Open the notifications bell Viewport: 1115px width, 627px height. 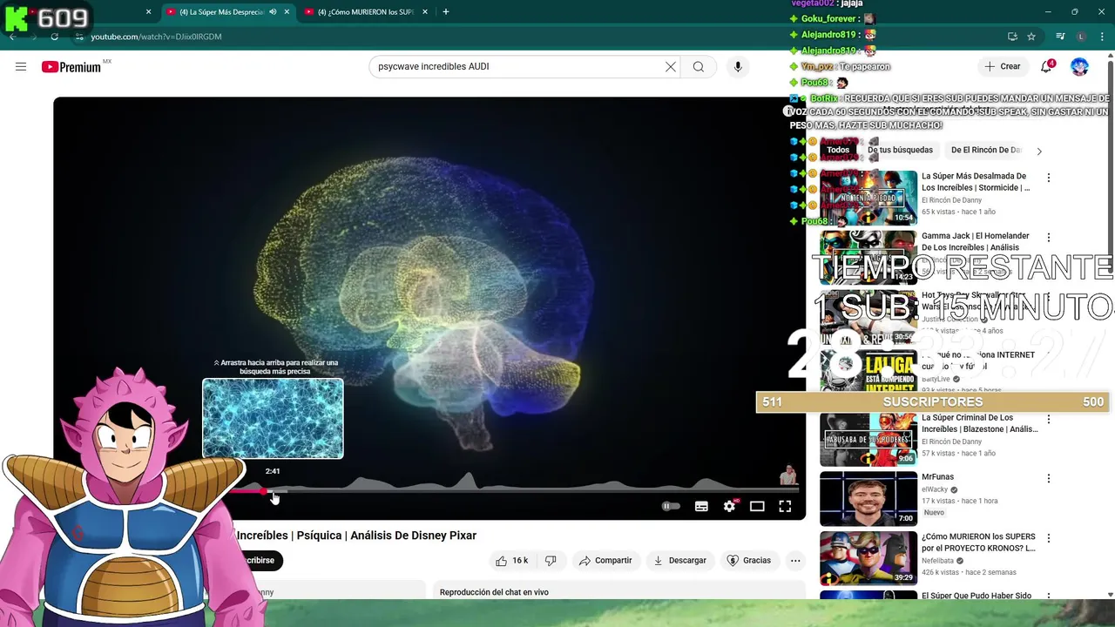[1047, 66]
